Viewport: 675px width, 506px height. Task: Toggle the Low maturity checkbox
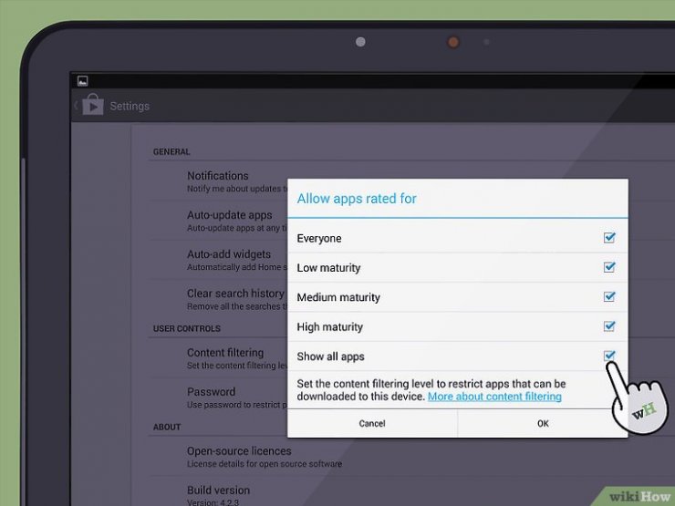tap(609, 267)
